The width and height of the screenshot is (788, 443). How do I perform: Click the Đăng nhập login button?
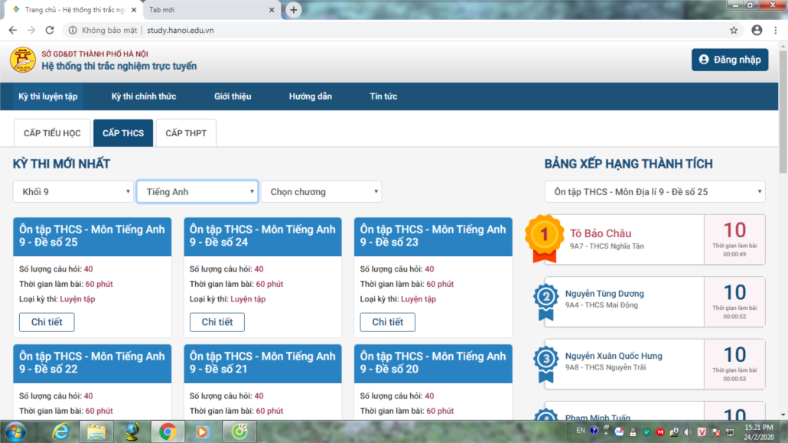[730, 60]
